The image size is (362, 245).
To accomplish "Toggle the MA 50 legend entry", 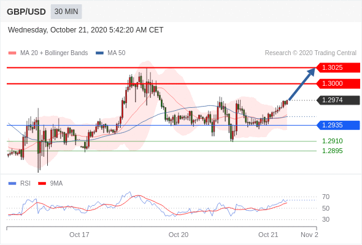I will [110, 53].
